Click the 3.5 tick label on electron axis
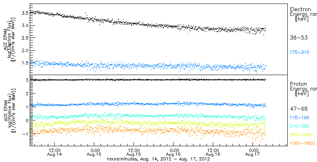The width and height of the screenshot is (317, 162). [x=25, y=13]
